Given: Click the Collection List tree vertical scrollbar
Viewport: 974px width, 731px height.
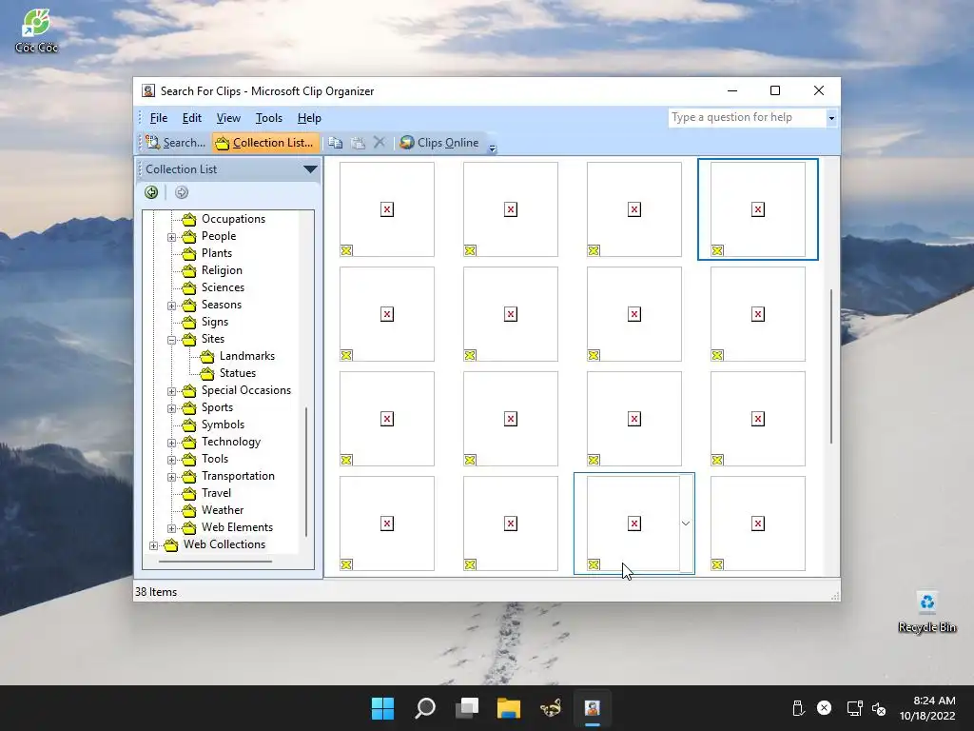Looking at the screenshot, I should (x=306, y=471).
